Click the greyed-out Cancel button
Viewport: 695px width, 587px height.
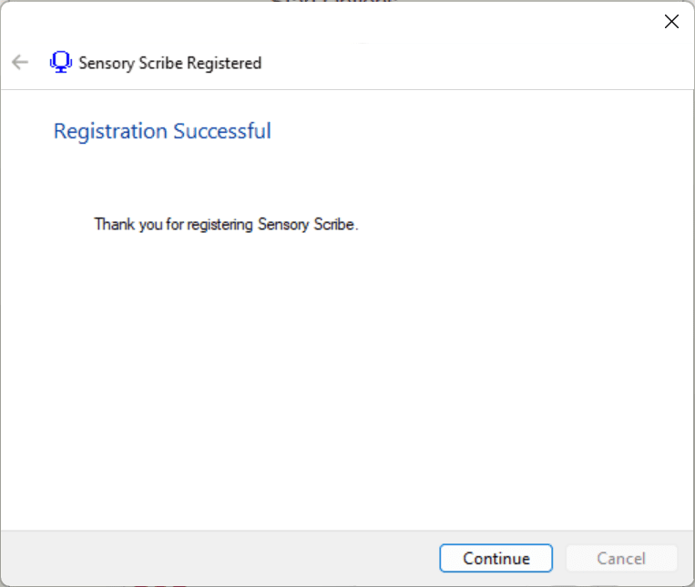coord(621,559)
